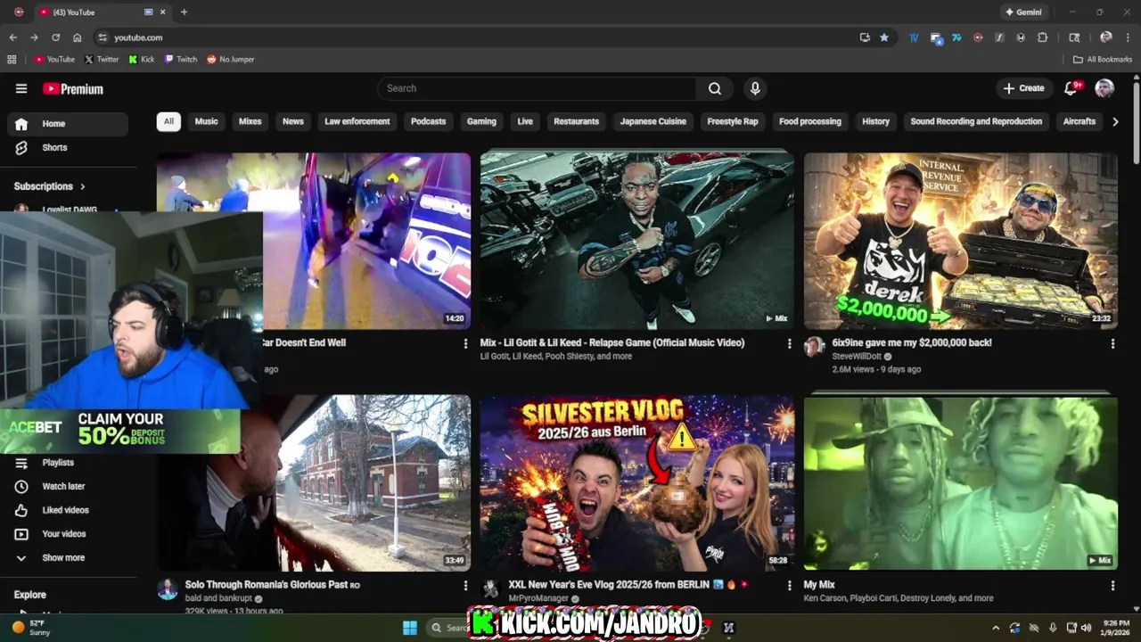Select the History filter chip
Image resolution: width=1141 pixels, height=642 pixels.
coord(875,121)
